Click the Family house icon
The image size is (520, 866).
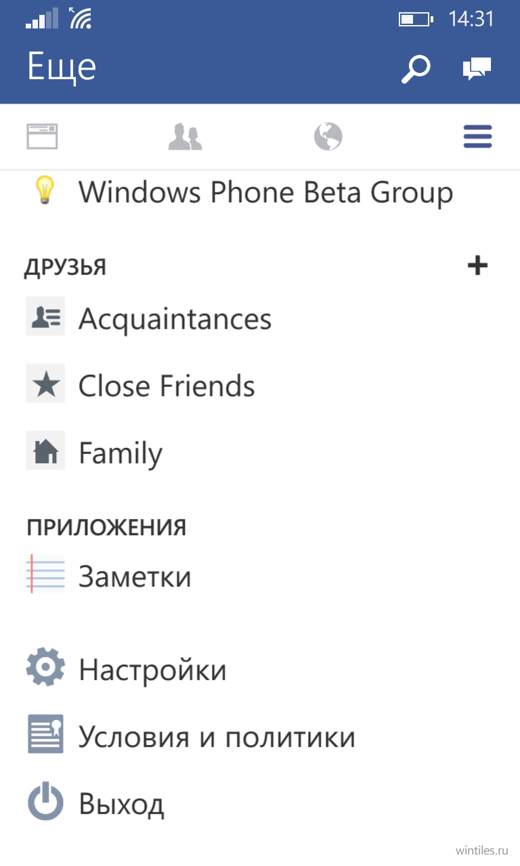pos(45,451)
